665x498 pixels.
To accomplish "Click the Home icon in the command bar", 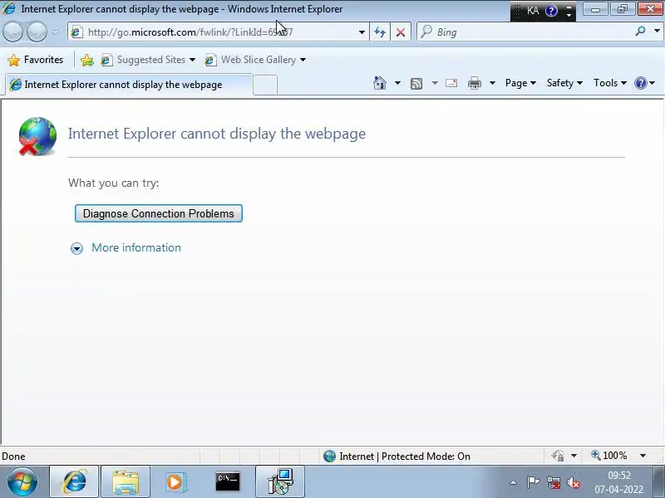I will (x=380, y=83).
